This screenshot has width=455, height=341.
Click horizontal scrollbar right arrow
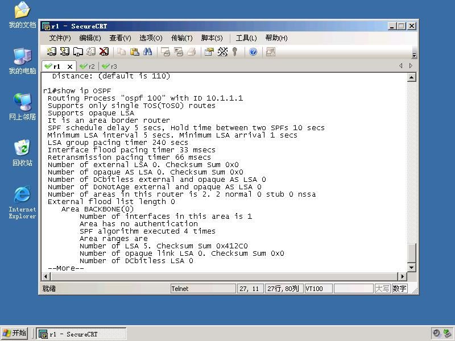point(402,277)
